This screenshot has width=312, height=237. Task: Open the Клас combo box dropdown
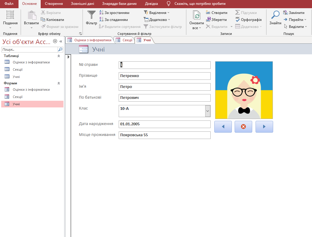208,111
